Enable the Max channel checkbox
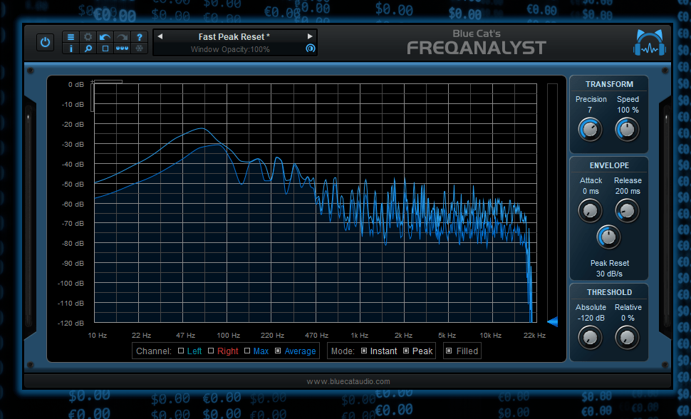This screenshot has width=691, height=419. [x=246, y=351]
